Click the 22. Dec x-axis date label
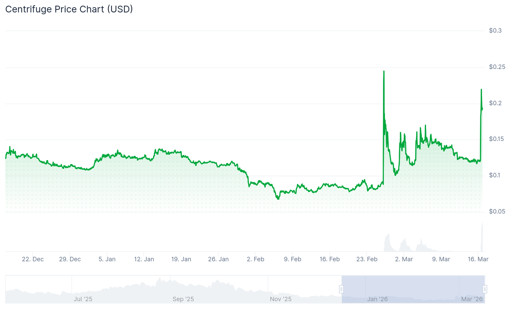This screenshot has height=311, width=511. pyautogui.click(x=33, y=259)
